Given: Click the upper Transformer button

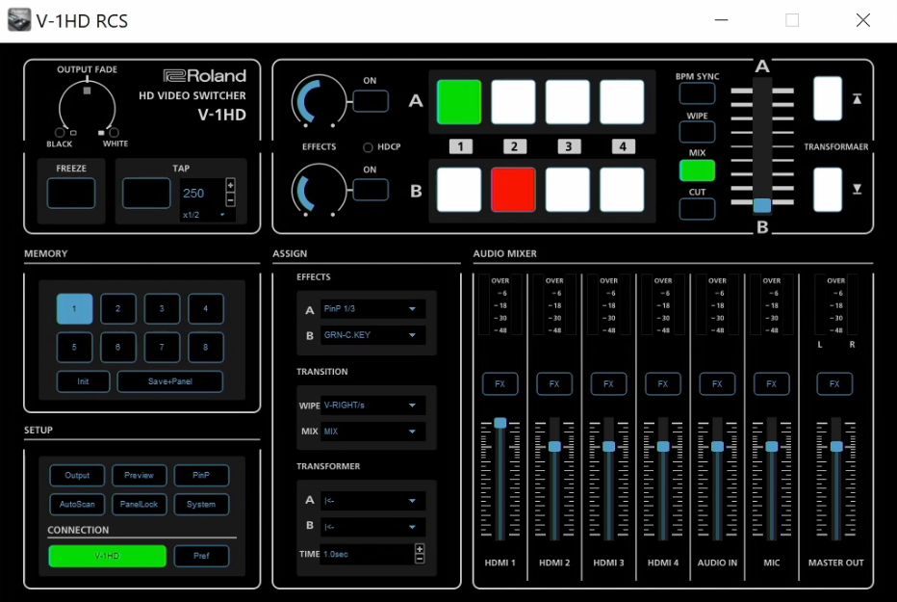Looking at the screenshot, I should 828,99.
